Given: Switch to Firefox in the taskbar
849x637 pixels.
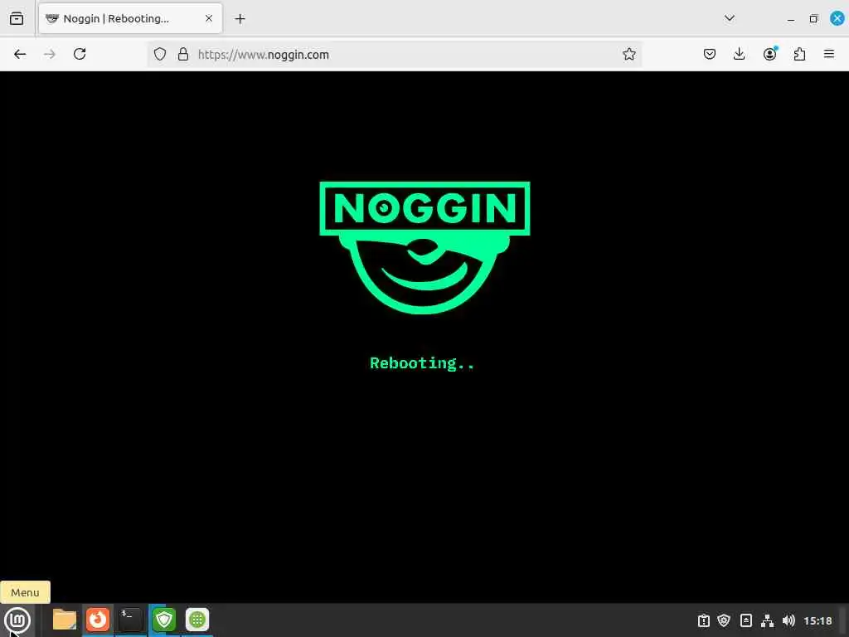Looking at the screenshot, I should pyautogui.click(x=98, y=620).
